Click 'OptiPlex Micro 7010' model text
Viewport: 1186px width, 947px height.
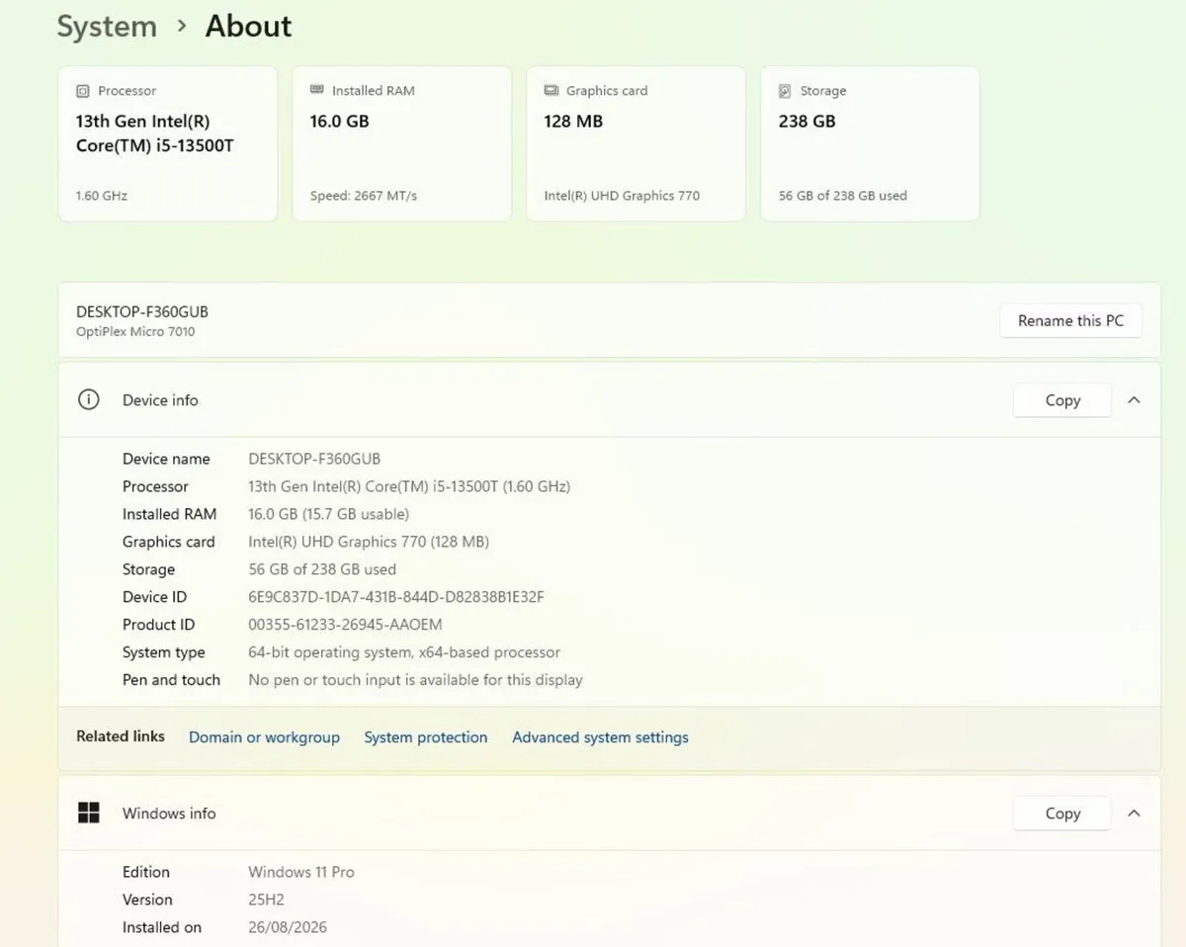point(135,331)
